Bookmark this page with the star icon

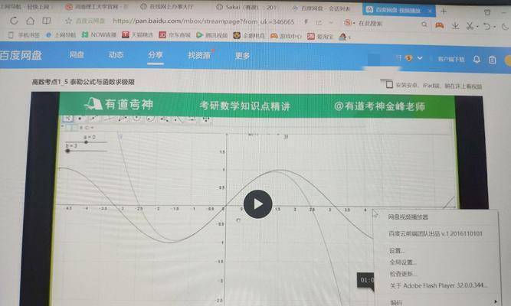tap(68, 21)
